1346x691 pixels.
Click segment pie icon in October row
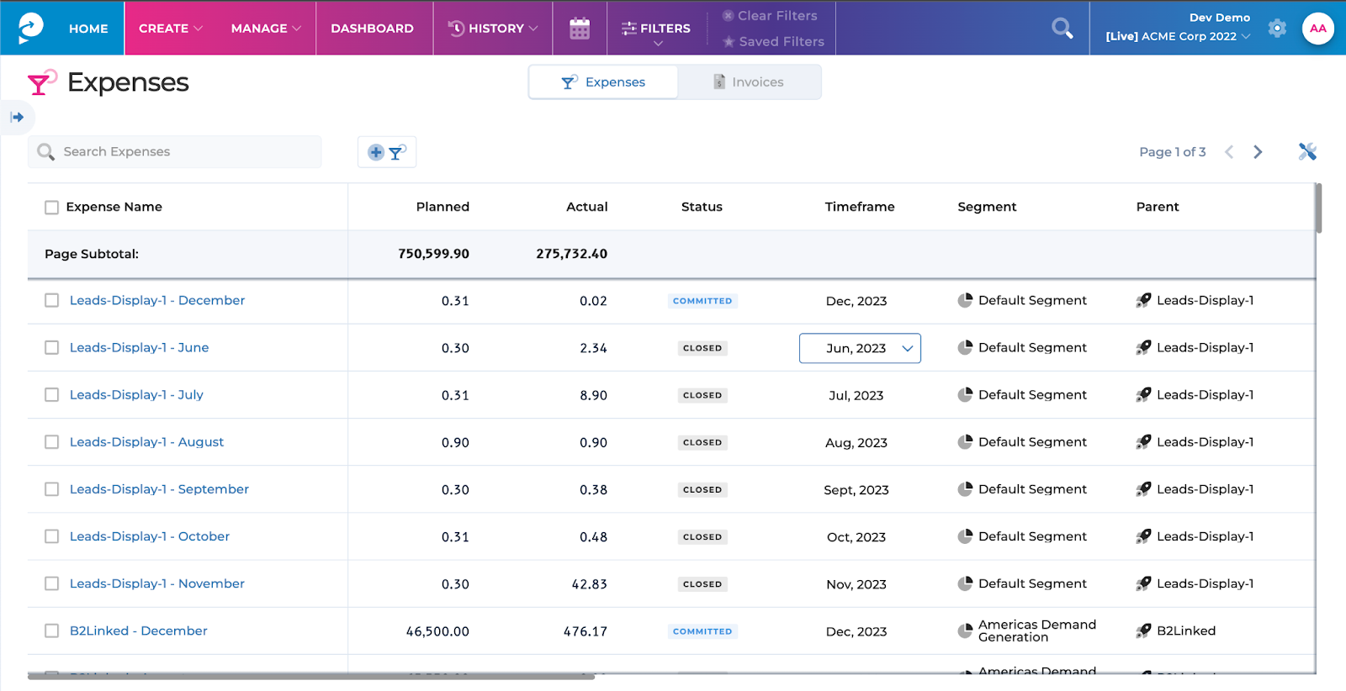(x=965, y=536)
